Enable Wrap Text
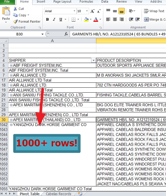The height and width of the screenshot is (196, 166). point(154,11)
